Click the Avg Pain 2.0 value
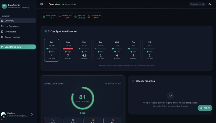The image size is (216, 123). [x=67, y=18]
